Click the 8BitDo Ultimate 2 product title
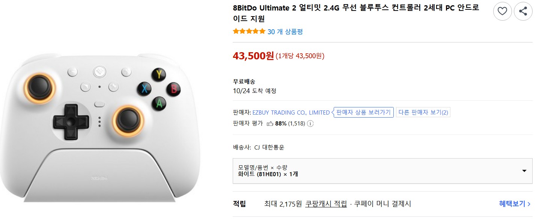The image size is (536, 219). (356, 13)
